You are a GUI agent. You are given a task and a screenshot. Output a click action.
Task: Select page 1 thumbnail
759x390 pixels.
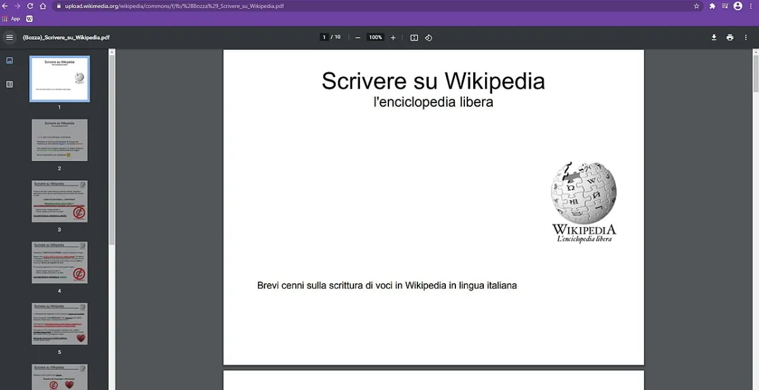point(59,78)
